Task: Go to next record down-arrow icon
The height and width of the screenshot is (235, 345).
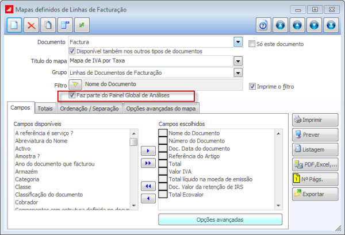Action: 314,25
